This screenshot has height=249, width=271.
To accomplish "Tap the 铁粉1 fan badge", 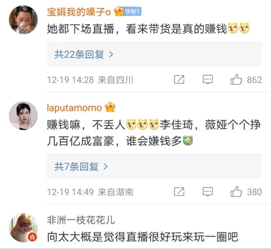I will pos(133,11).
